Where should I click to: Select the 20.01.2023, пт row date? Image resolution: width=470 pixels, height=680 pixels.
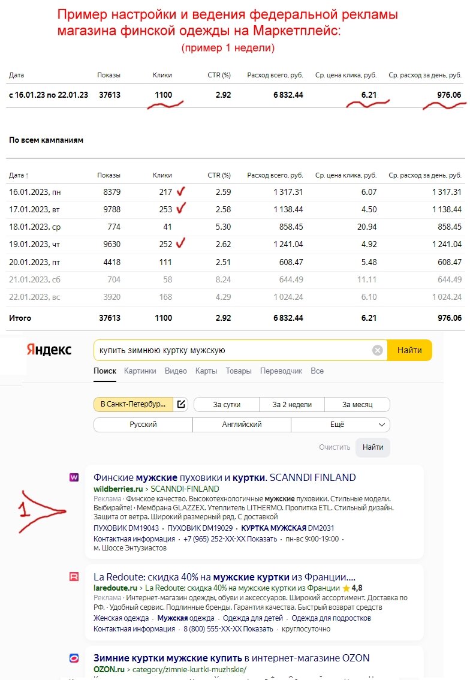[x=34, y=262]
